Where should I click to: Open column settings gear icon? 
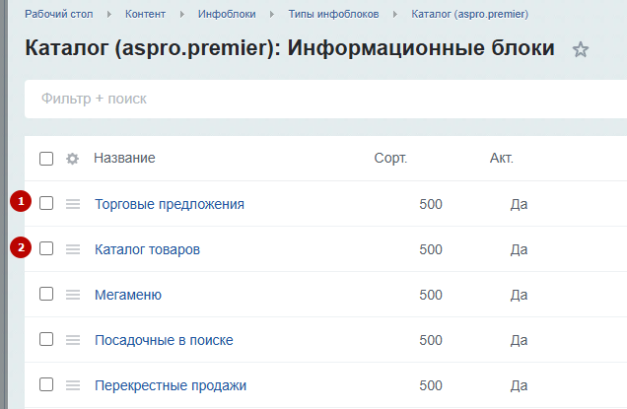coord(72,159)
